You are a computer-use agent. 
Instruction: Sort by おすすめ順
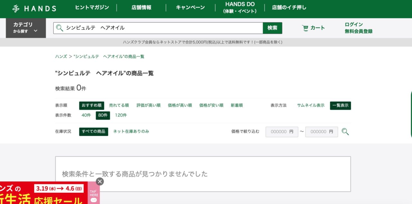(x=92, y=105)
